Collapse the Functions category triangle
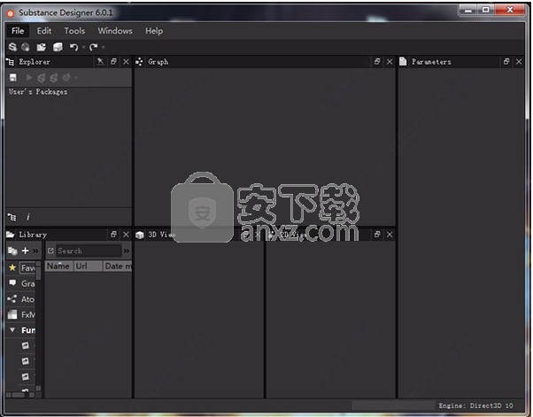 coord(12,330)
